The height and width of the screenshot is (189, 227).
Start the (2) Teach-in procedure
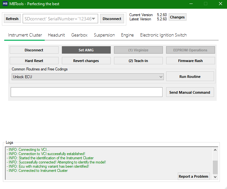point(138,61)
